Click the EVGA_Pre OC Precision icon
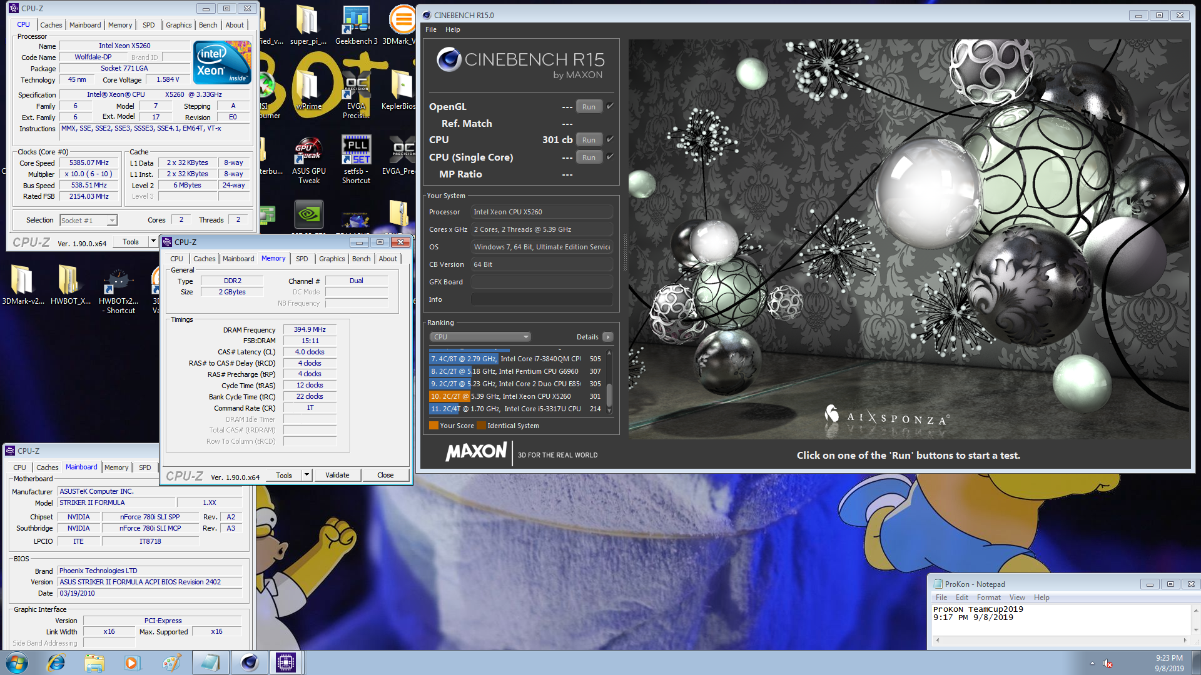The width and height of the screenshot is (1201, 675). (400, 156)
